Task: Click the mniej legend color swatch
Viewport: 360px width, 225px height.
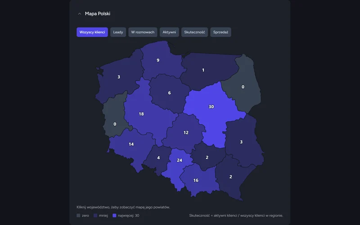Action: point(95,216)
